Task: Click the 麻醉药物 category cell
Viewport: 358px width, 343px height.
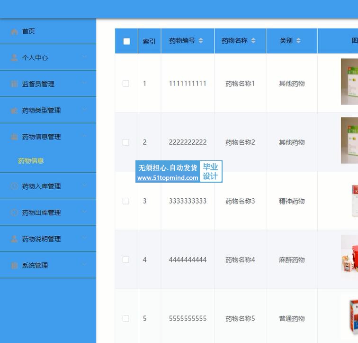Action: point(292,260)
